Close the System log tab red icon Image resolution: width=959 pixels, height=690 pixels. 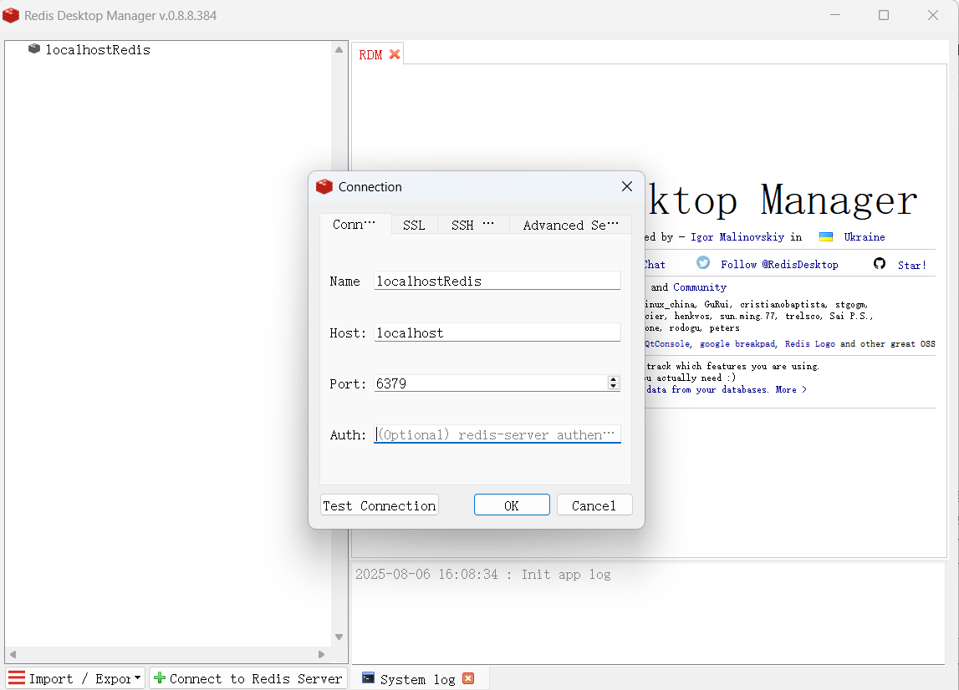468,678
